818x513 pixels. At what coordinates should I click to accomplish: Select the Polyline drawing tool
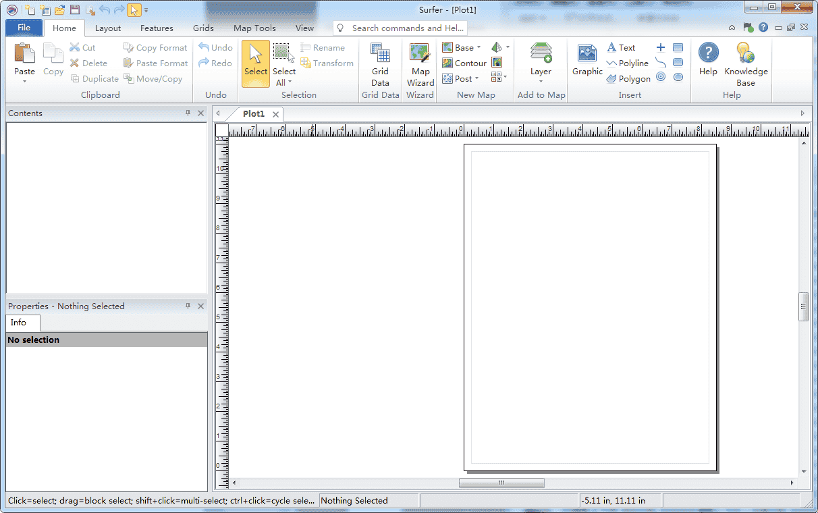pos(627,63)
